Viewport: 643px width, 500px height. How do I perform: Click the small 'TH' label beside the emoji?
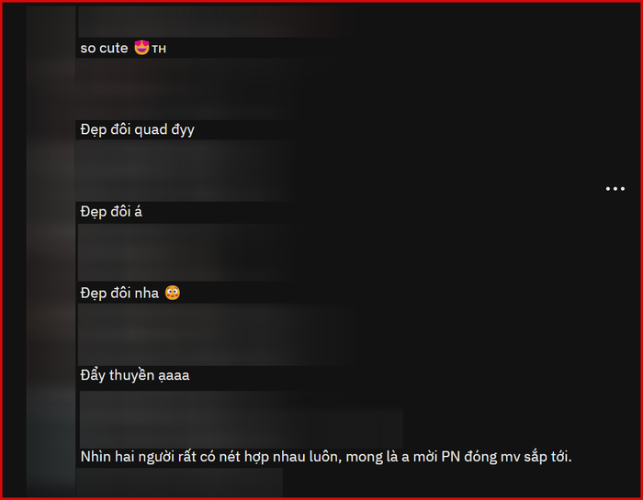[159, 50]
